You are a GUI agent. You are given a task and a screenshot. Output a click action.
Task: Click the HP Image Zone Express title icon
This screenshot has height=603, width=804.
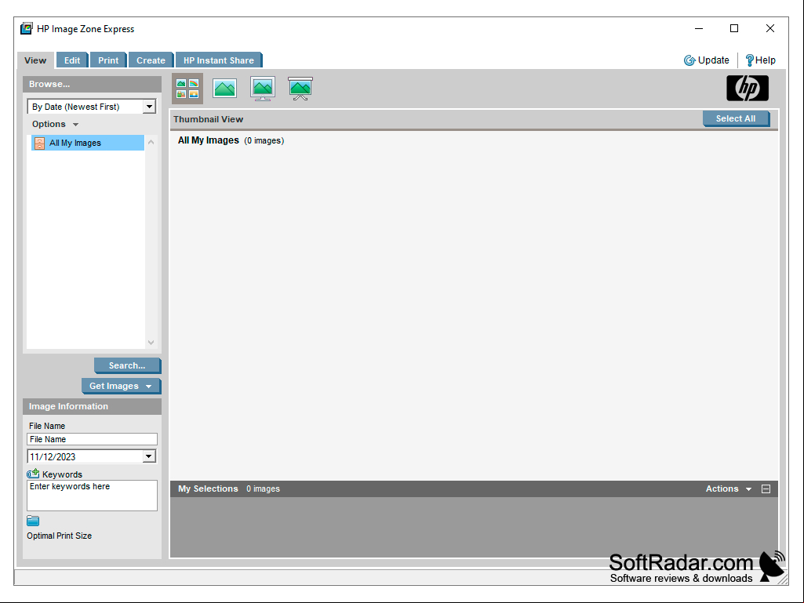click(27, 29)
